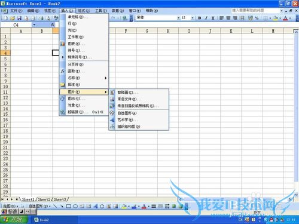299x224 pixels.
Task: Click the Percent Style icon
Action: [257, 18]
